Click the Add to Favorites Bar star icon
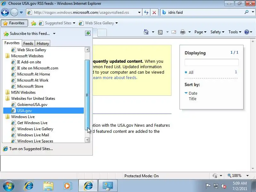This screenshot has height=192, width=256. click(x=34, y=23)
